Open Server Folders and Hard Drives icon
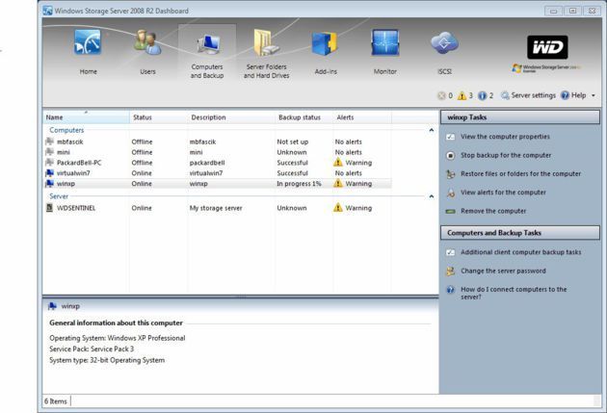The height and width of the screenshot is (413, 607). click(x=266, y=42)
